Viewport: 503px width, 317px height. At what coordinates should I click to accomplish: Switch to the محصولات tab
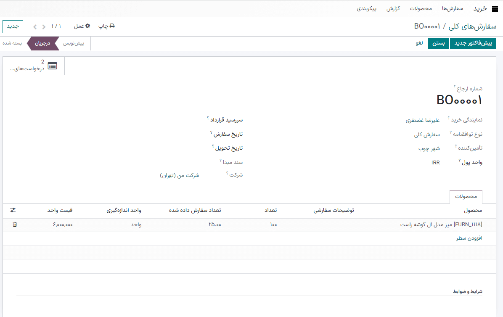click(466, 196)
